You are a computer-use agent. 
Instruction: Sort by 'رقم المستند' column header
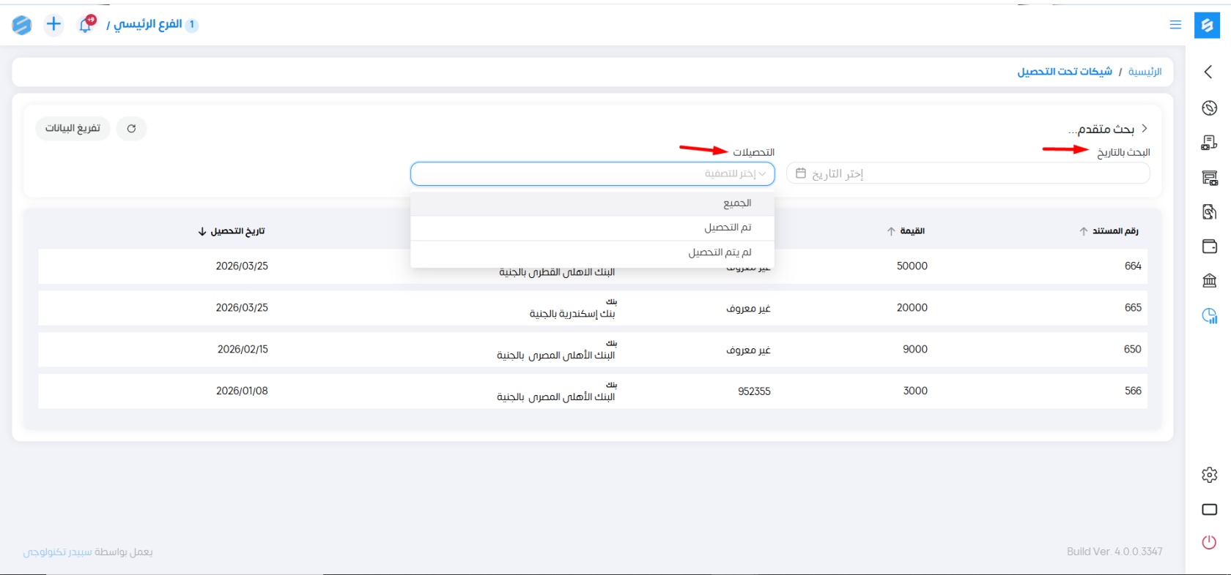[x=1109, y=231]
